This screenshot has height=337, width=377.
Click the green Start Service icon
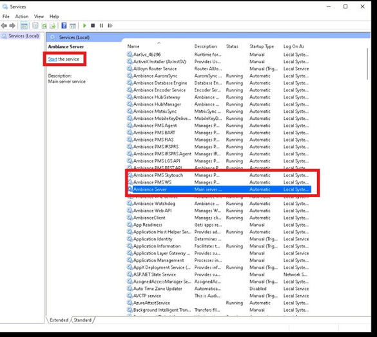pos(84,26)
